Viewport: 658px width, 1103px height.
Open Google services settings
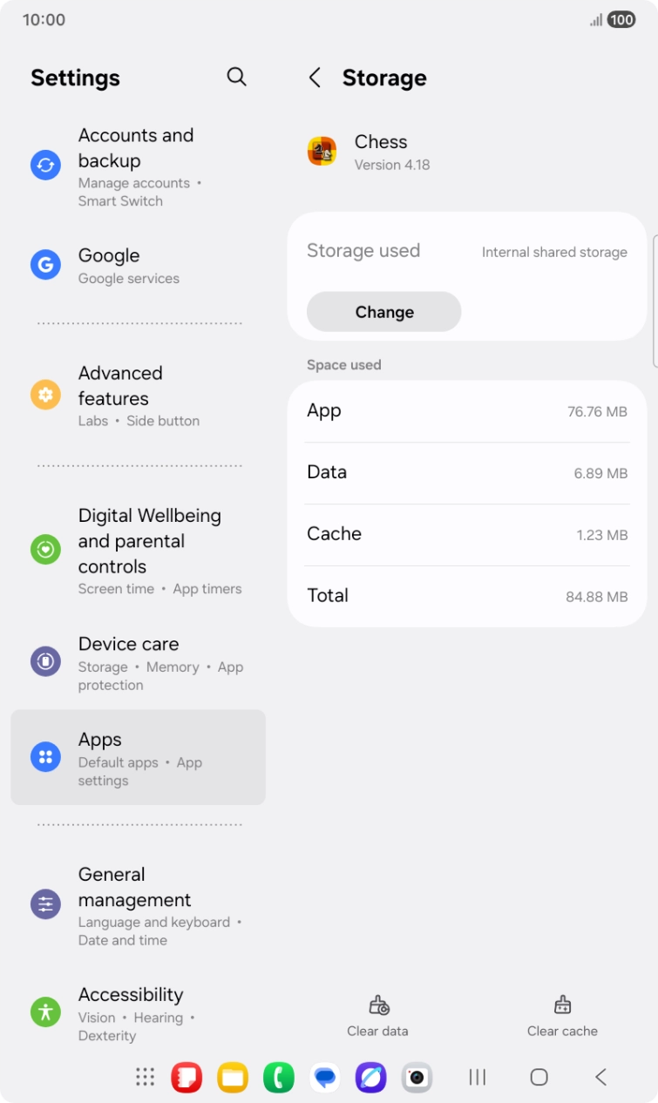(x=129, y=265)
